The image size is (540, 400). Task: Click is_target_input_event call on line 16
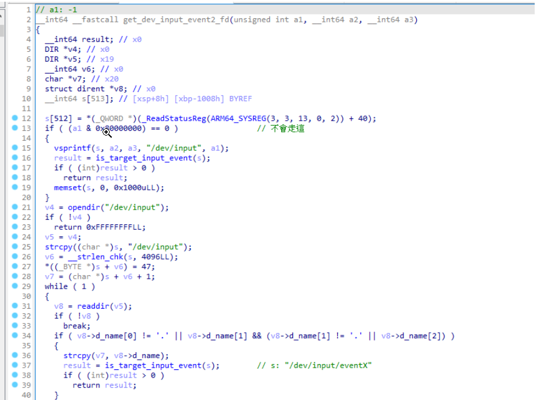(144, 158)
